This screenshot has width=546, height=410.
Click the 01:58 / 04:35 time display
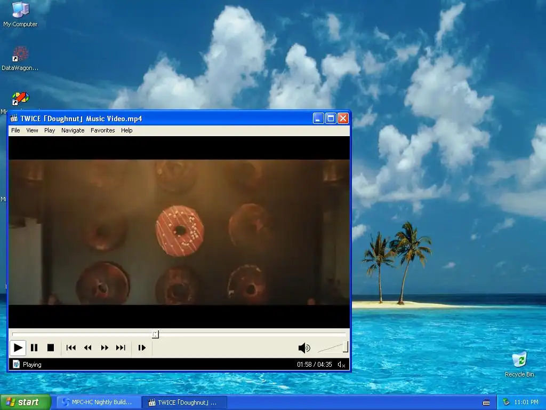pos(315,365)
